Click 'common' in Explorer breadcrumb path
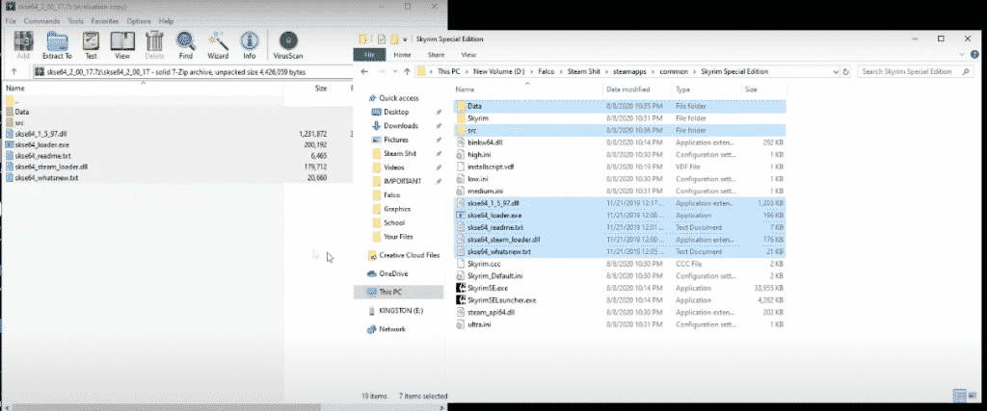Screen dimensions: 987x411 [x=674, y=71]
